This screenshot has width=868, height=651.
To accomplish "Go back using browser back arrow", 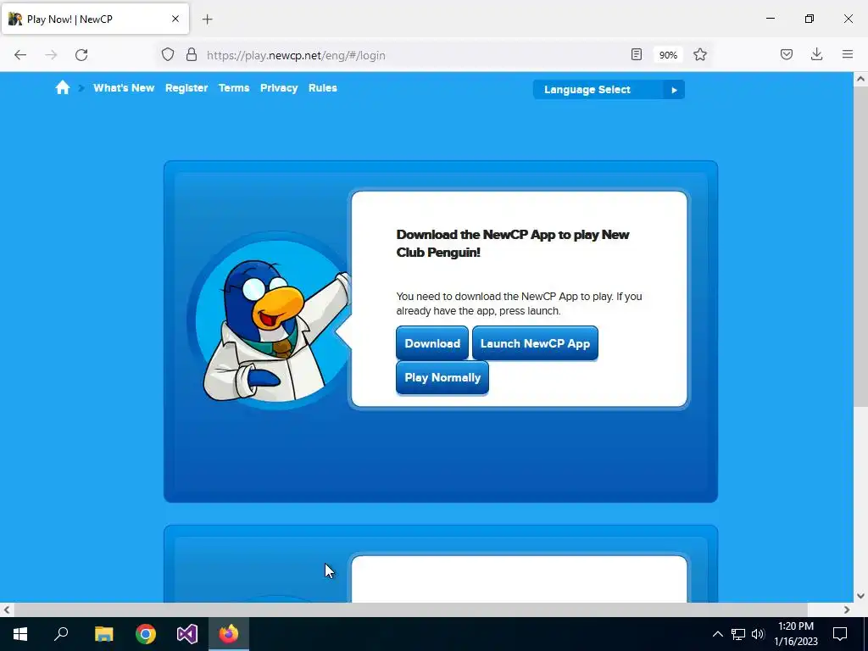I will coord(20,55).
